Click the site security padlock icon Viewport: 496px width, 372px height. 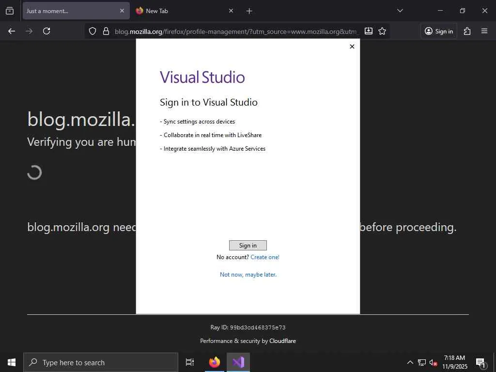(106, 31)
